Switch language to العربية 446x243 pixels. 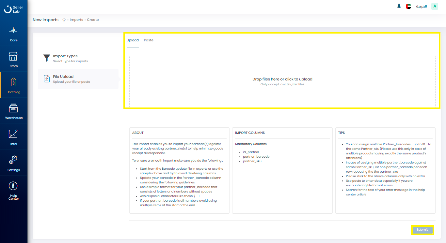(x=421, y=6)
